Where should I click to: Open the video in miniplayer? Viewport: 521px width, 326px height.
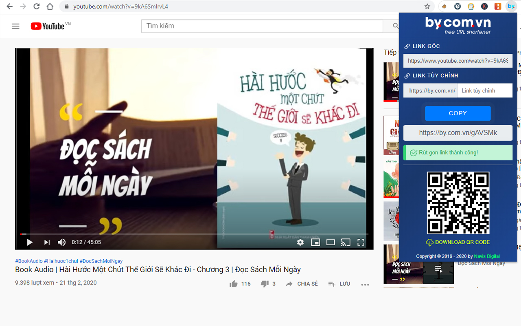[x=315, y=242]
